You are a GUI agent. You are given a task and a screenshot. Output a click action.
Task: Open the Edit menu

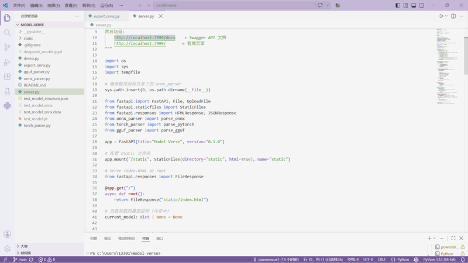point(36,5)
